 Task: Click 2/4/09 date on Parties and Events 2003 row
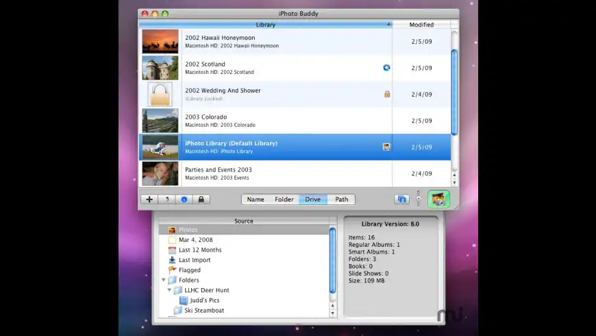pos(421,173)
